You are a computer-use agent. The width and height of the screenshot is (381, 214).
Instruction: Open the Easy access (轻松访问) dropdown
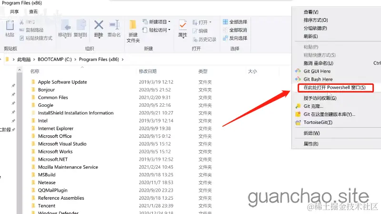click(x=157, y=30)
